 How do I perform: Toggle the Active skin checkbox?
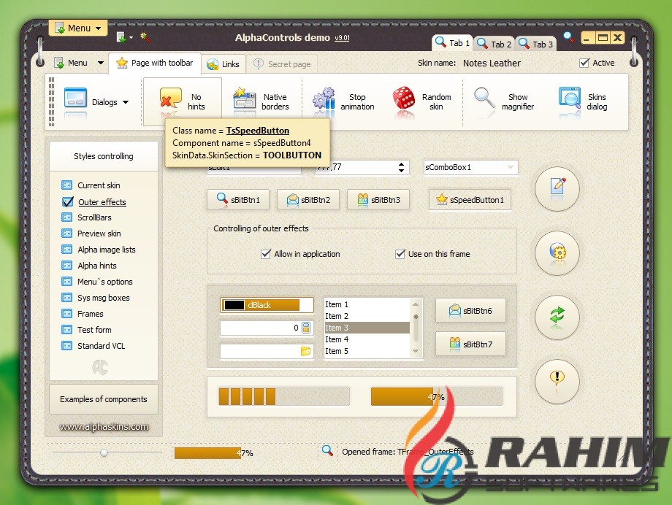coord(584,63)
